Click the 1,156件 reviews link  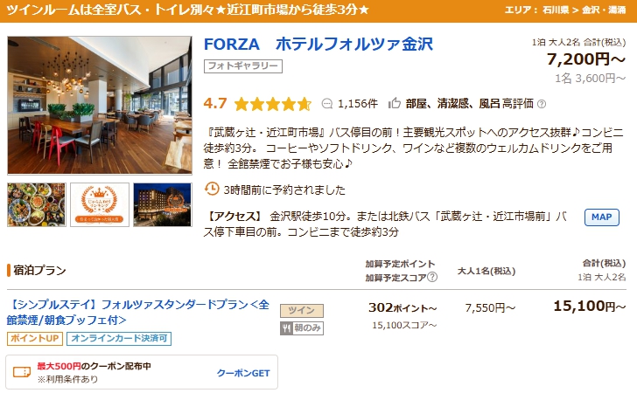click(357, 103)
